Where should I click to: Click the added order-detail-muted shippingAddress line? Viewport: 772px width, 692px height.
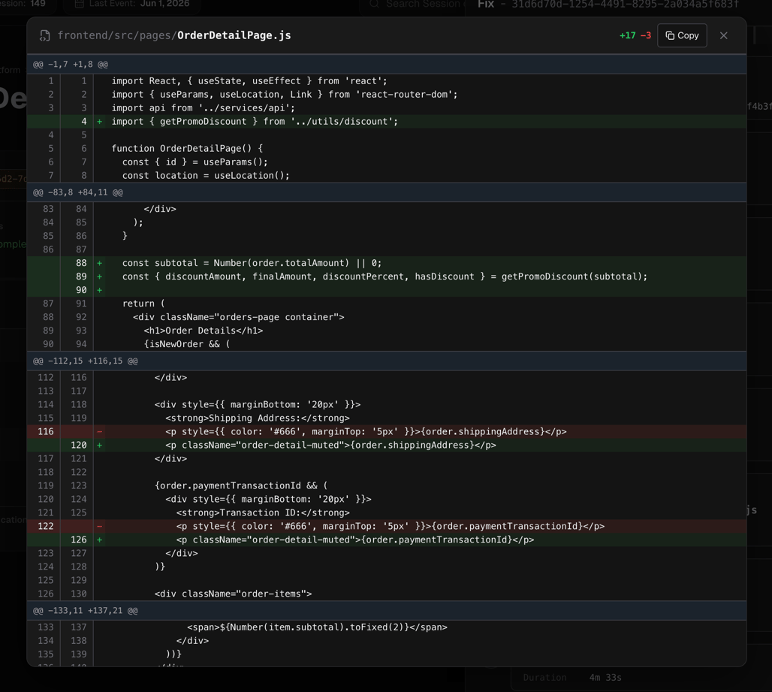387,446
